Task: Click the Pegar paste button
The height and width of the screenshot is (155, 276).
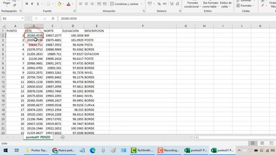Action: (7, 3)
